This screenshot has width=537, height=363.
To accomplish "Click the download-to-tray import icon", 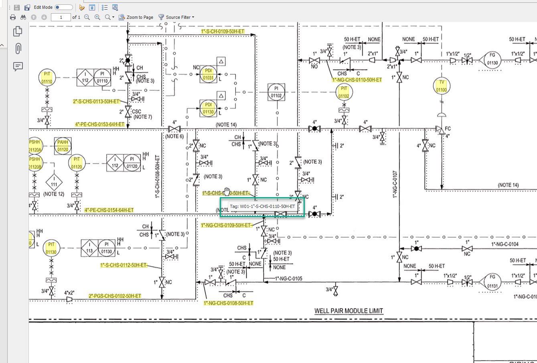I will tap(92, 7).
